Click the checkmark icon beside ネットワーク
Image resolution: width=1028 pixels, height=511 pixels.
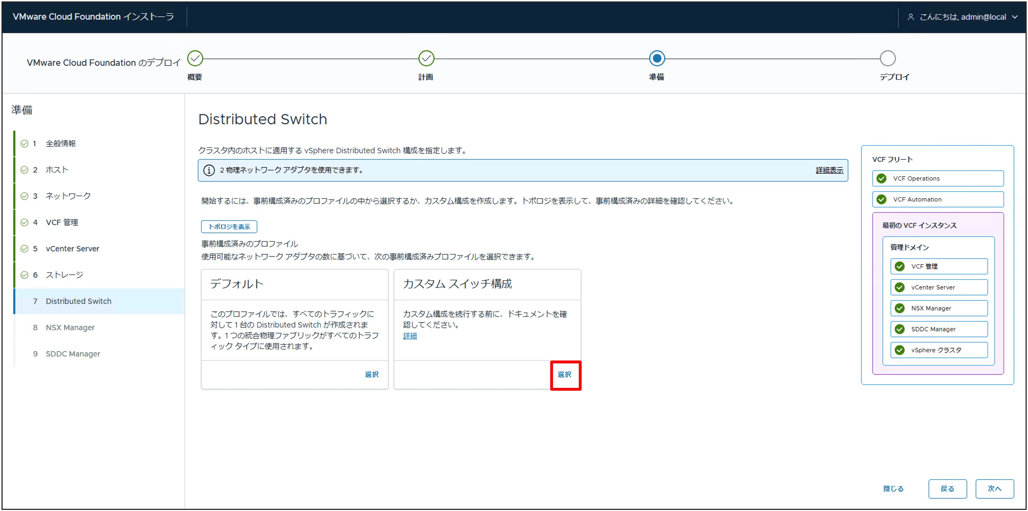click(24, 196)
